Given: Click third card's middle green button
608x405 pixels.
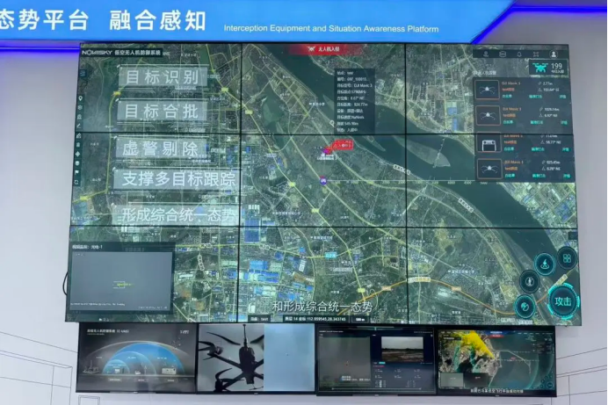Looking at the screenshot, I should point(538,149).
